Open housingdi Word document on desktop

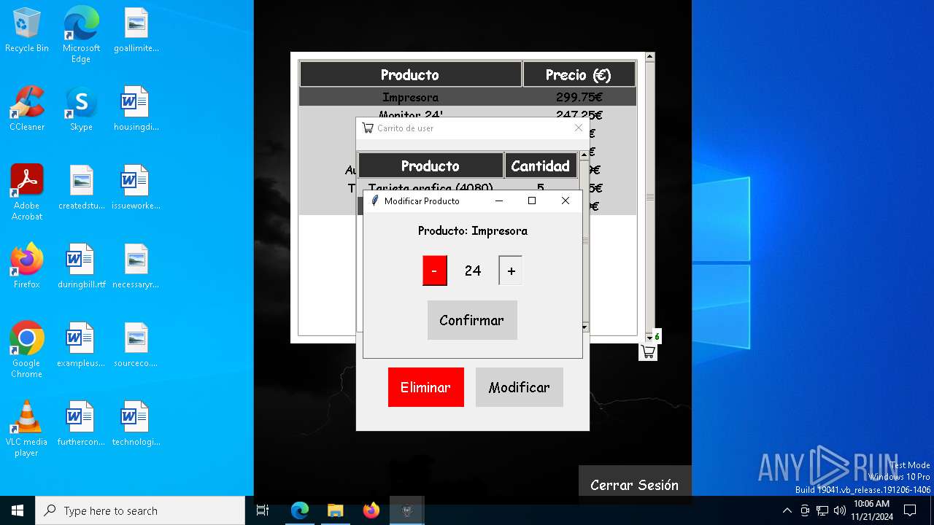pyautogui.click(x=136, y=108)
